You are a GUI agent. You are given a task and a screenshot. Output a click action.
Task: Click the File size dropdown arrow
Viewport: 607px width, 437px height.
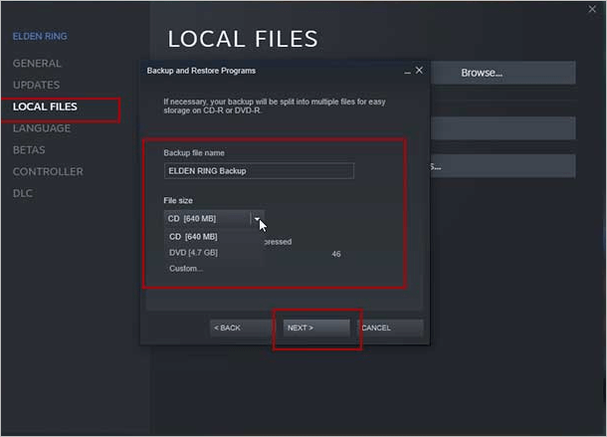click(256, 218)
